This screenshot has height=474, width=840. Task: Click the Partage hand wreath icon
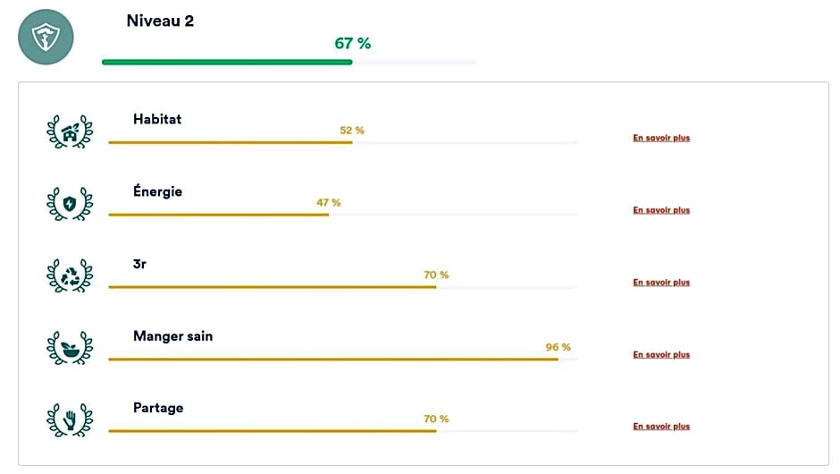point(70,419)
